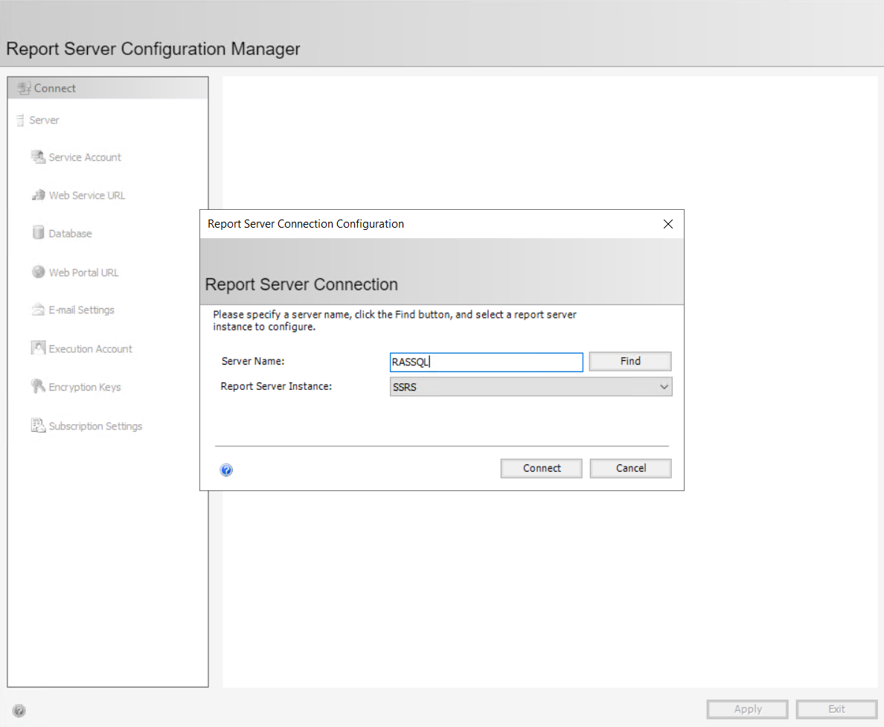
Task: Click the bottom-left gray help icon
Action: (19, 711)
